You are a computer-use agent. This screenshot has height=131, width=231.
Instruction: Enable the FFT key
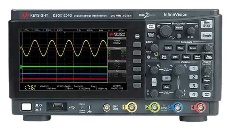click(166, 78)
